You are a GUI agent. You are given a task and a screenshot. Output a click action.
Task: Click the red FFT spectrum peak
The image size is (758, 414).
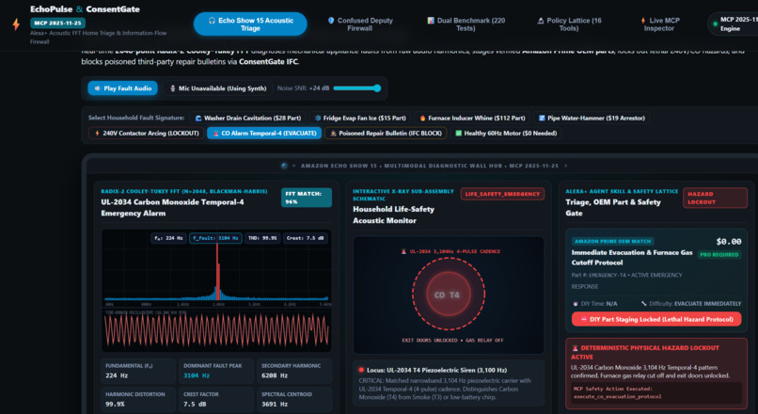(217, 271)
